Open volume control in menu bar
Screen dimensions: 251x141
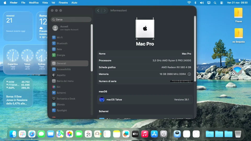point(202,3)
